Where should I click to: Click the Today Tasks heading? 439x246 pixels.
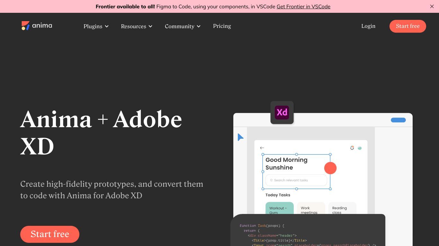[278, 195]
